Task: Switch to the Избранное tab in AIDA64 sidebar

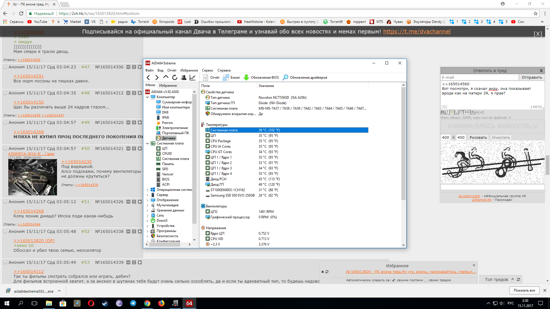Action: tap(168, 85)
